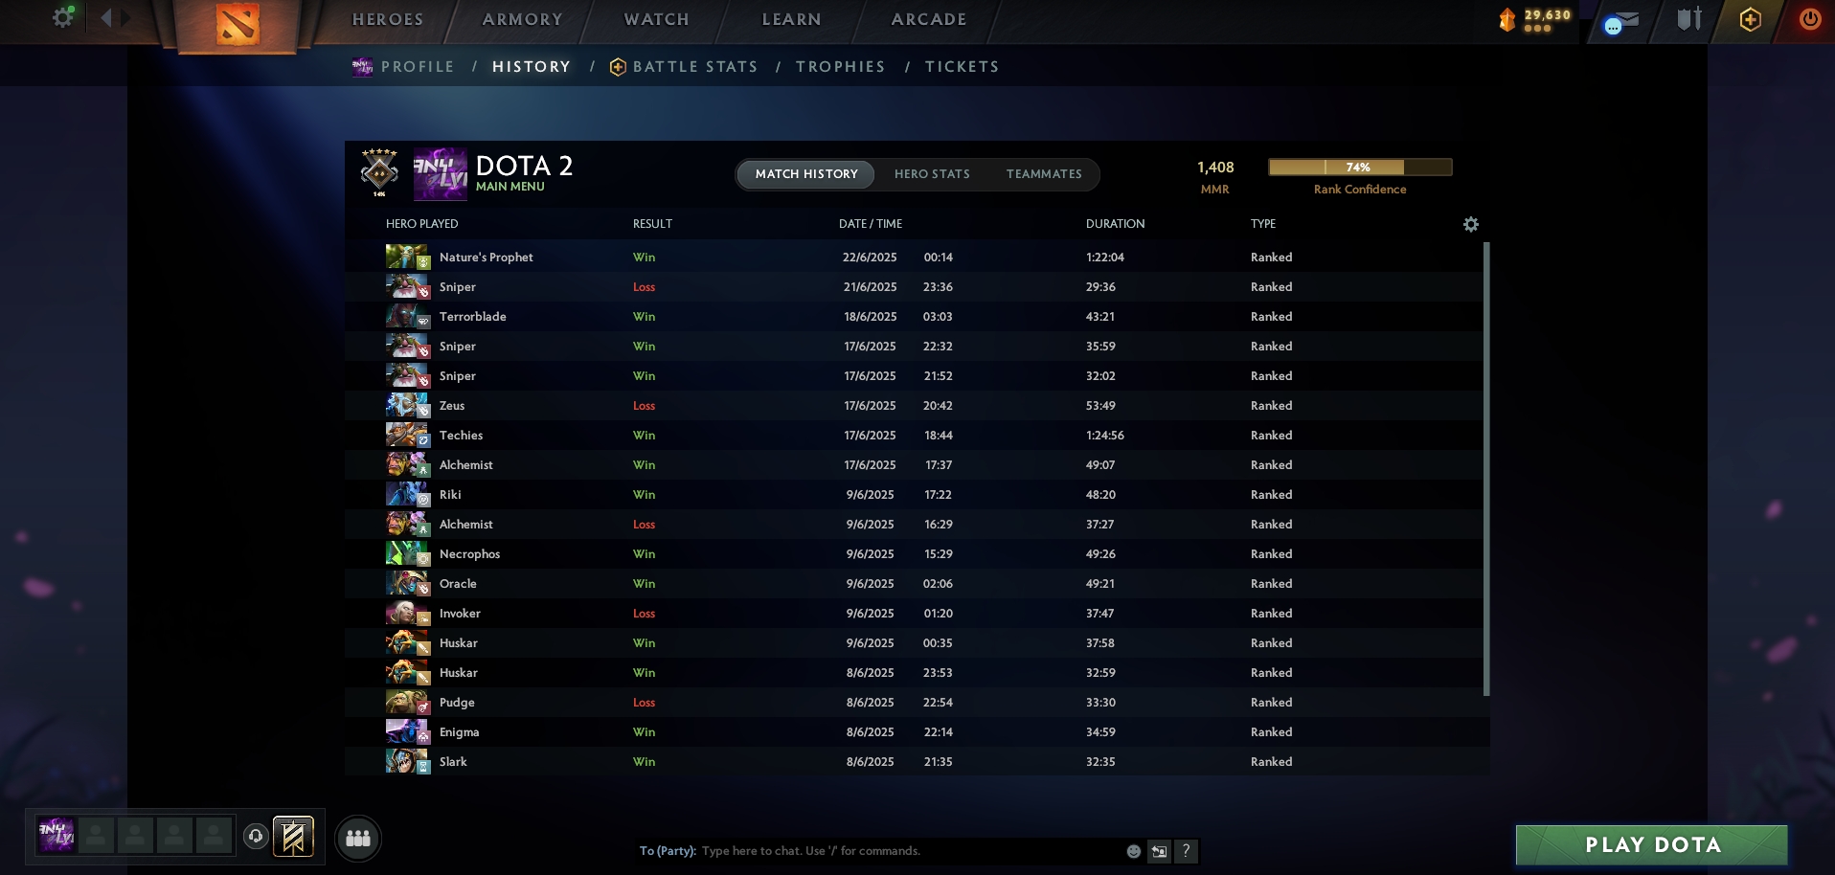Open the WATCH menu
This screenshot has height=875, width=1835.
coord(657,19)
